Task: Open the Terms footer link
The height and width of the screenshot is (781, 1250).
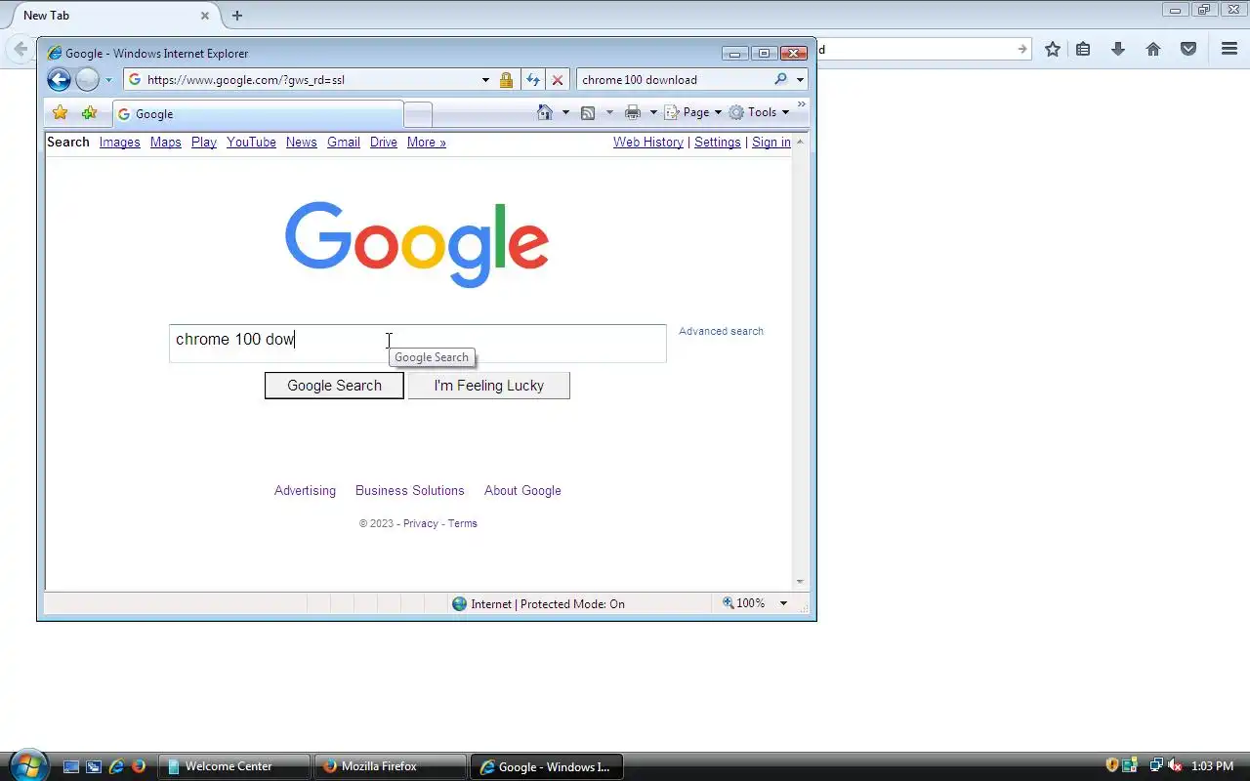Action: tap(462, 523)
